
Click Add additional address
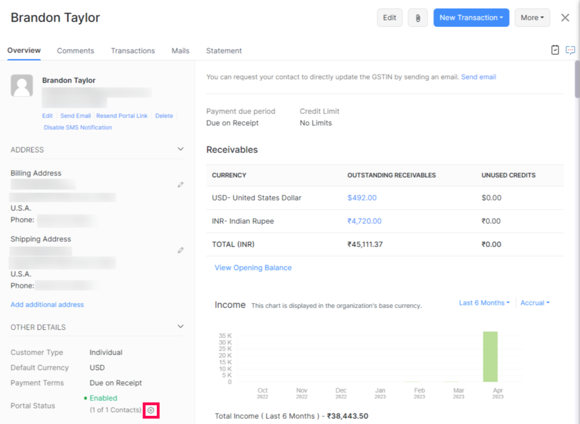coord(47,304)
